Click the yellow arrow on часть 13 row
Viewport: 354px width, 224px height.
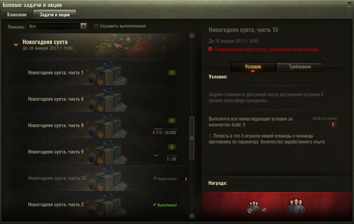[186, 179]
